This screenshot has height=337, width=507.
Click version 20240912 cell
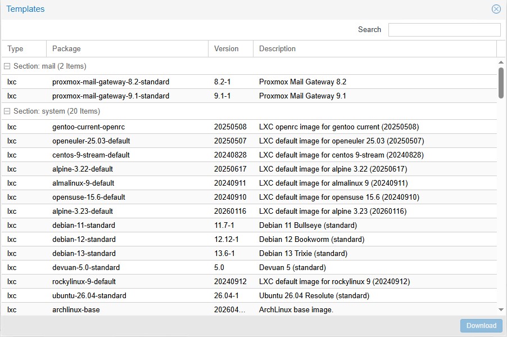tap(230, 282)
